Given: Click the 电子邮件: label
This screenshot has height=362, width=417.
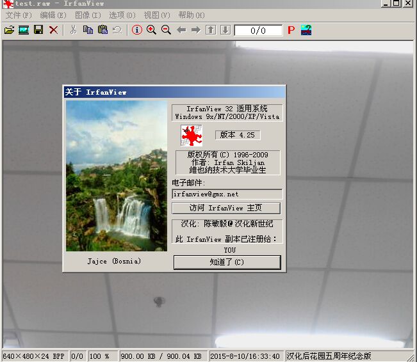Looking at the screenshot, I should tap(188, 183).
